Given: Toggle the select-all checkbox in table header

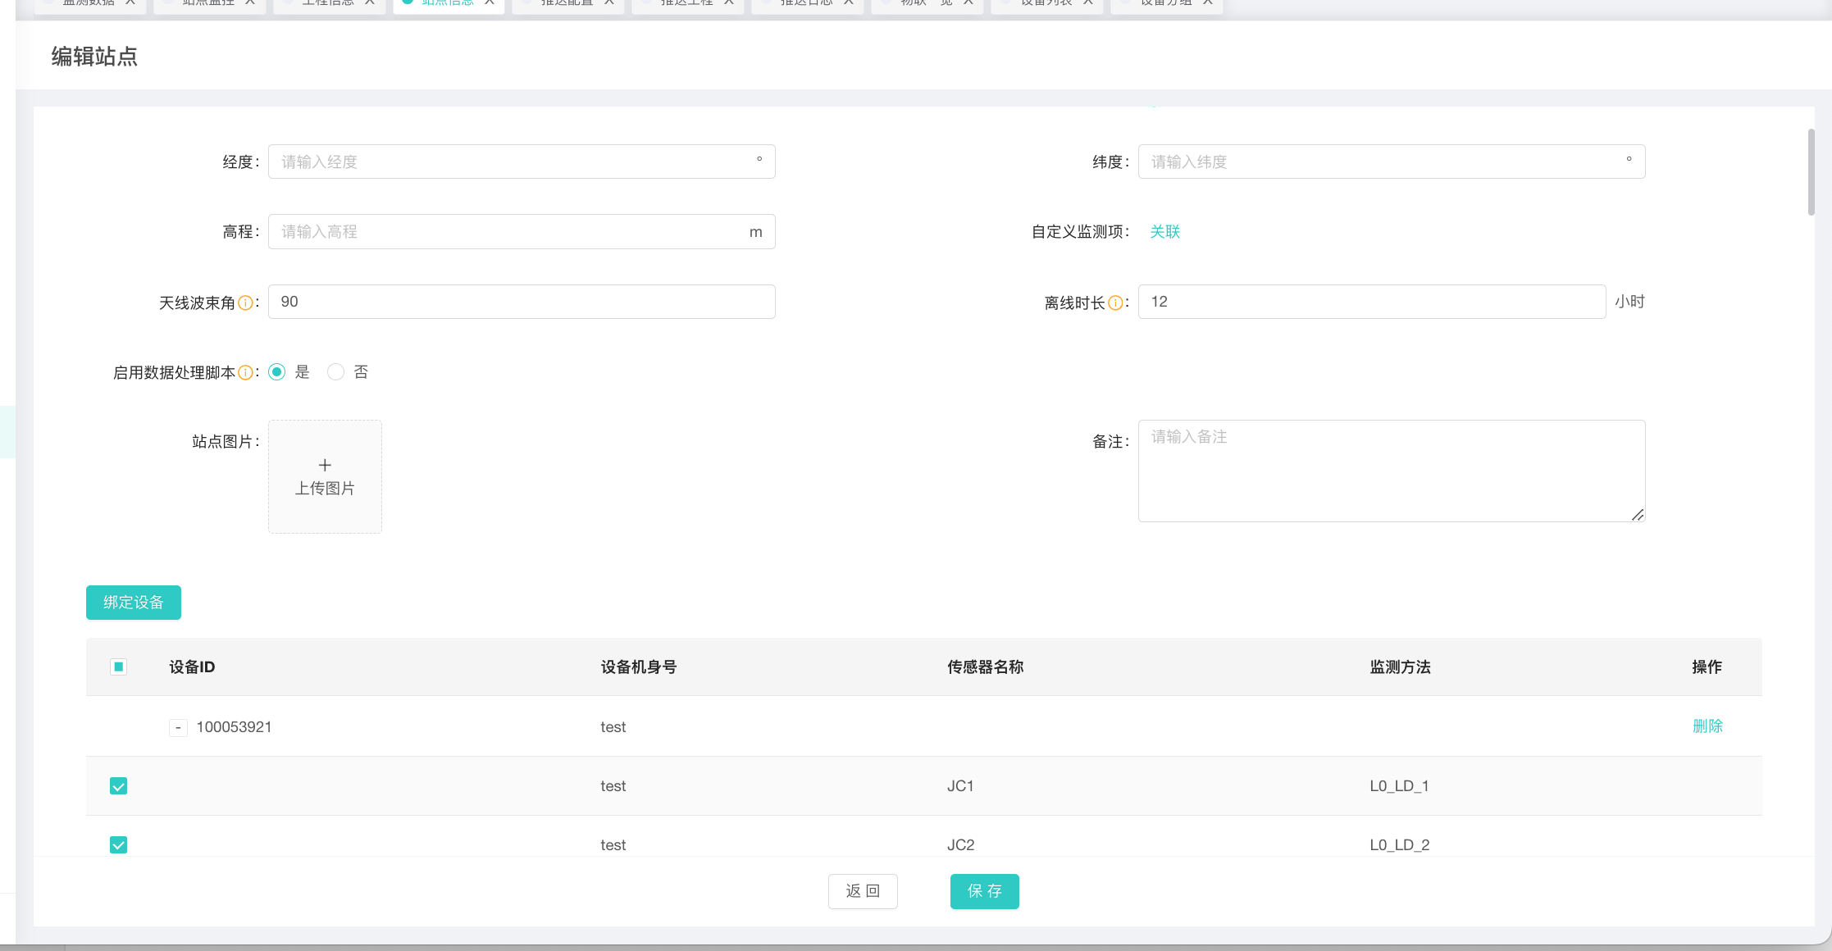Looking at the screenshot, I should coord(118,667).
